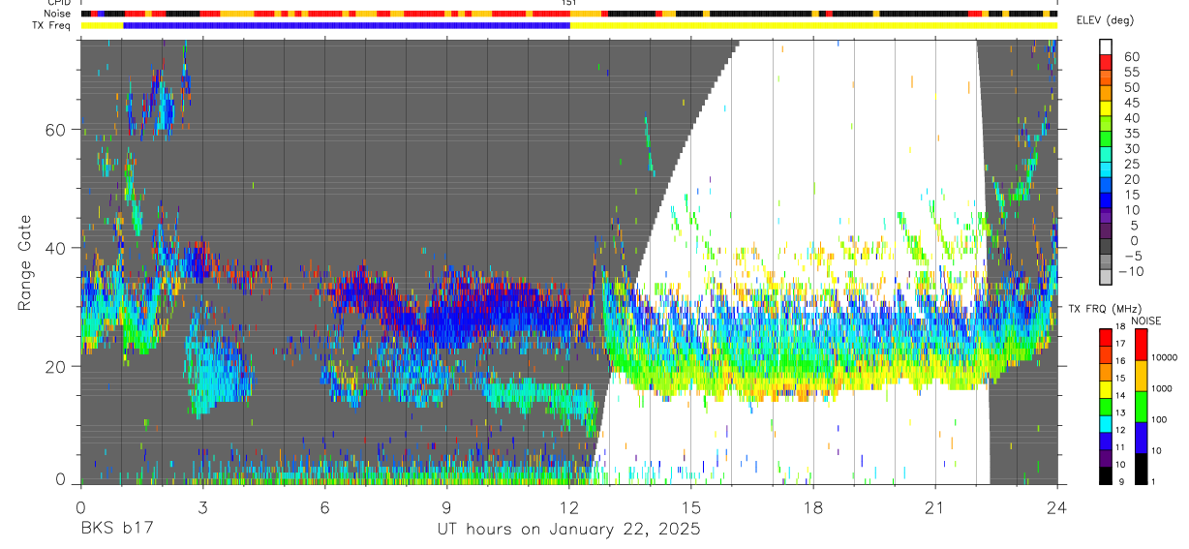Click the '1' label at NOISE colorbar bottom

coord(1154,482)
